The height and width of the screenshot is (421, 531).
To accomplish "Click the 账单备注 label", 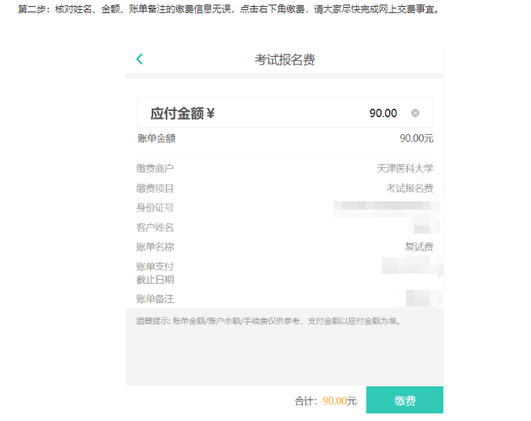I will click(x=156, y=299).
